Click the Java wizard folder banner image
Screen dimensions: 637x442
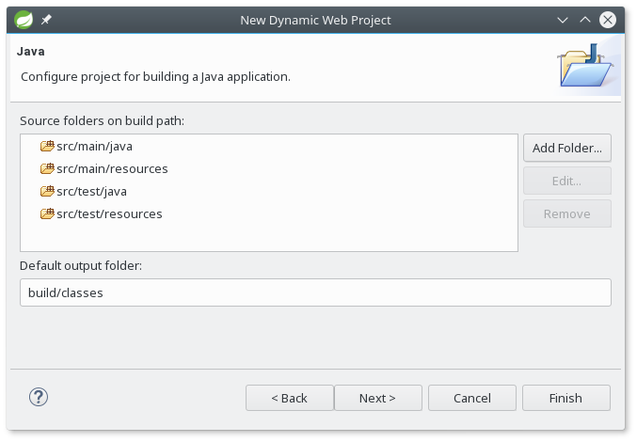pyautogui.click(x=586, y=66)
